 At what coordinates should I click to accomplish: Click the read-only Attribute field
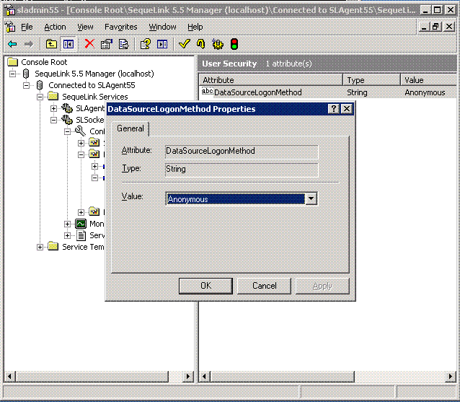pos(242,151)
